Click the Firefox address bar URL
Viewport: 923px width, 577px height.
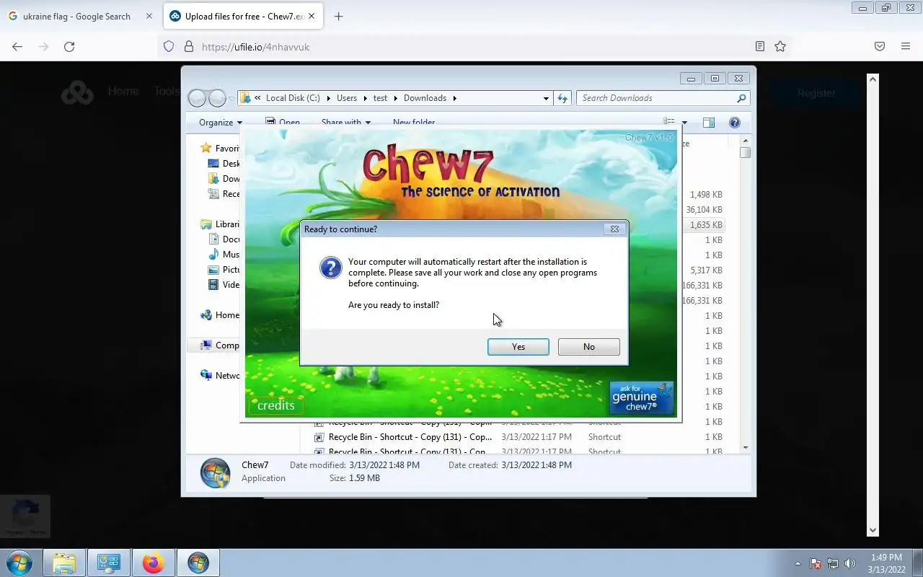pyautogui.click(x=255, y=47)
